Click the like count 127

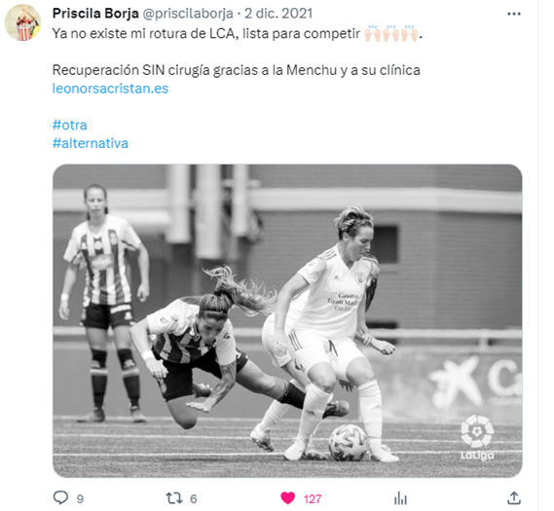[x=313, y=499]
